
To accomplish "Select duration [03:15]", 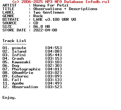I will tap(53, 59).
